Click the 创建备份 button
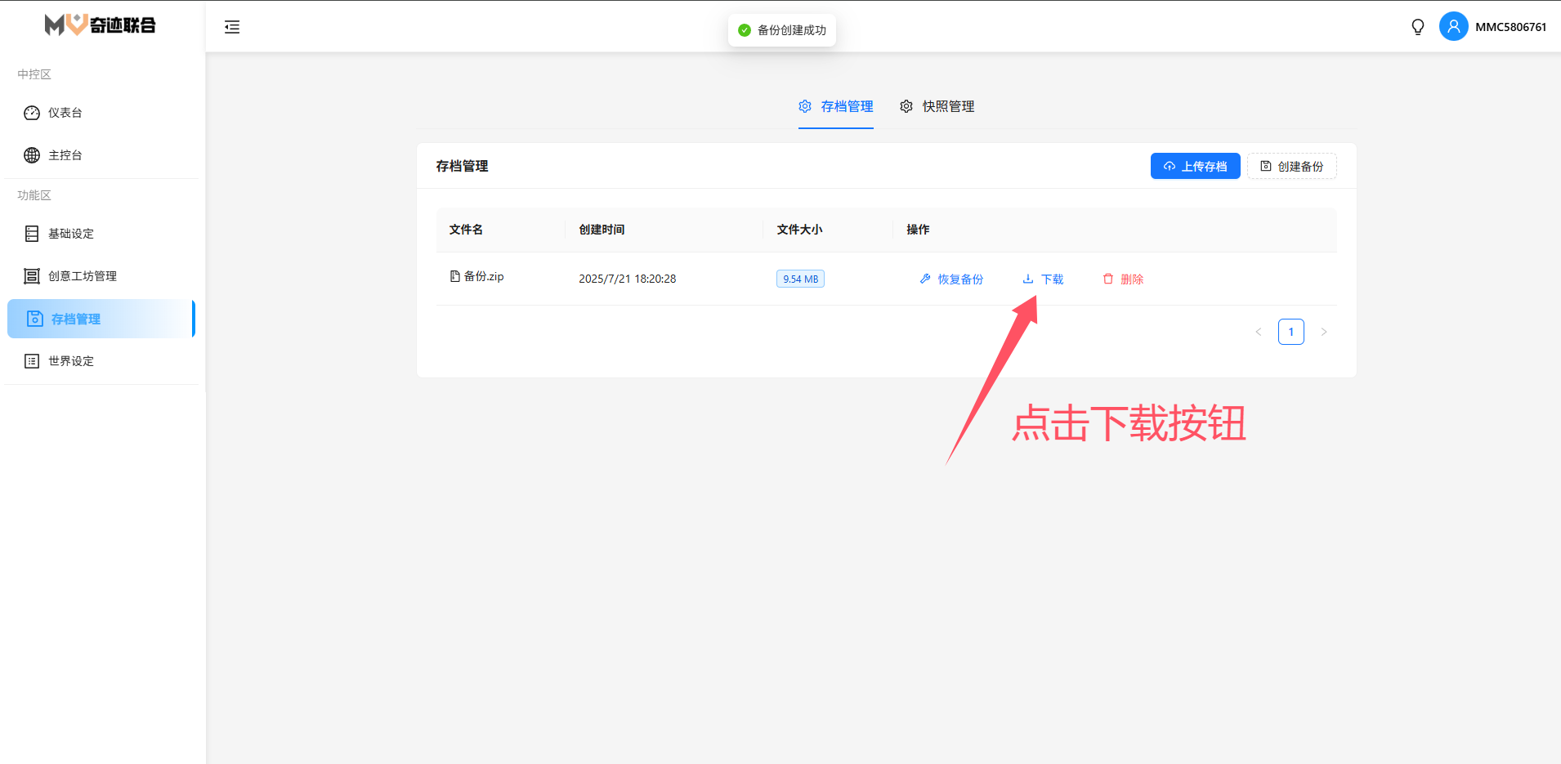1561x764 pixels. coord(1291,166)
